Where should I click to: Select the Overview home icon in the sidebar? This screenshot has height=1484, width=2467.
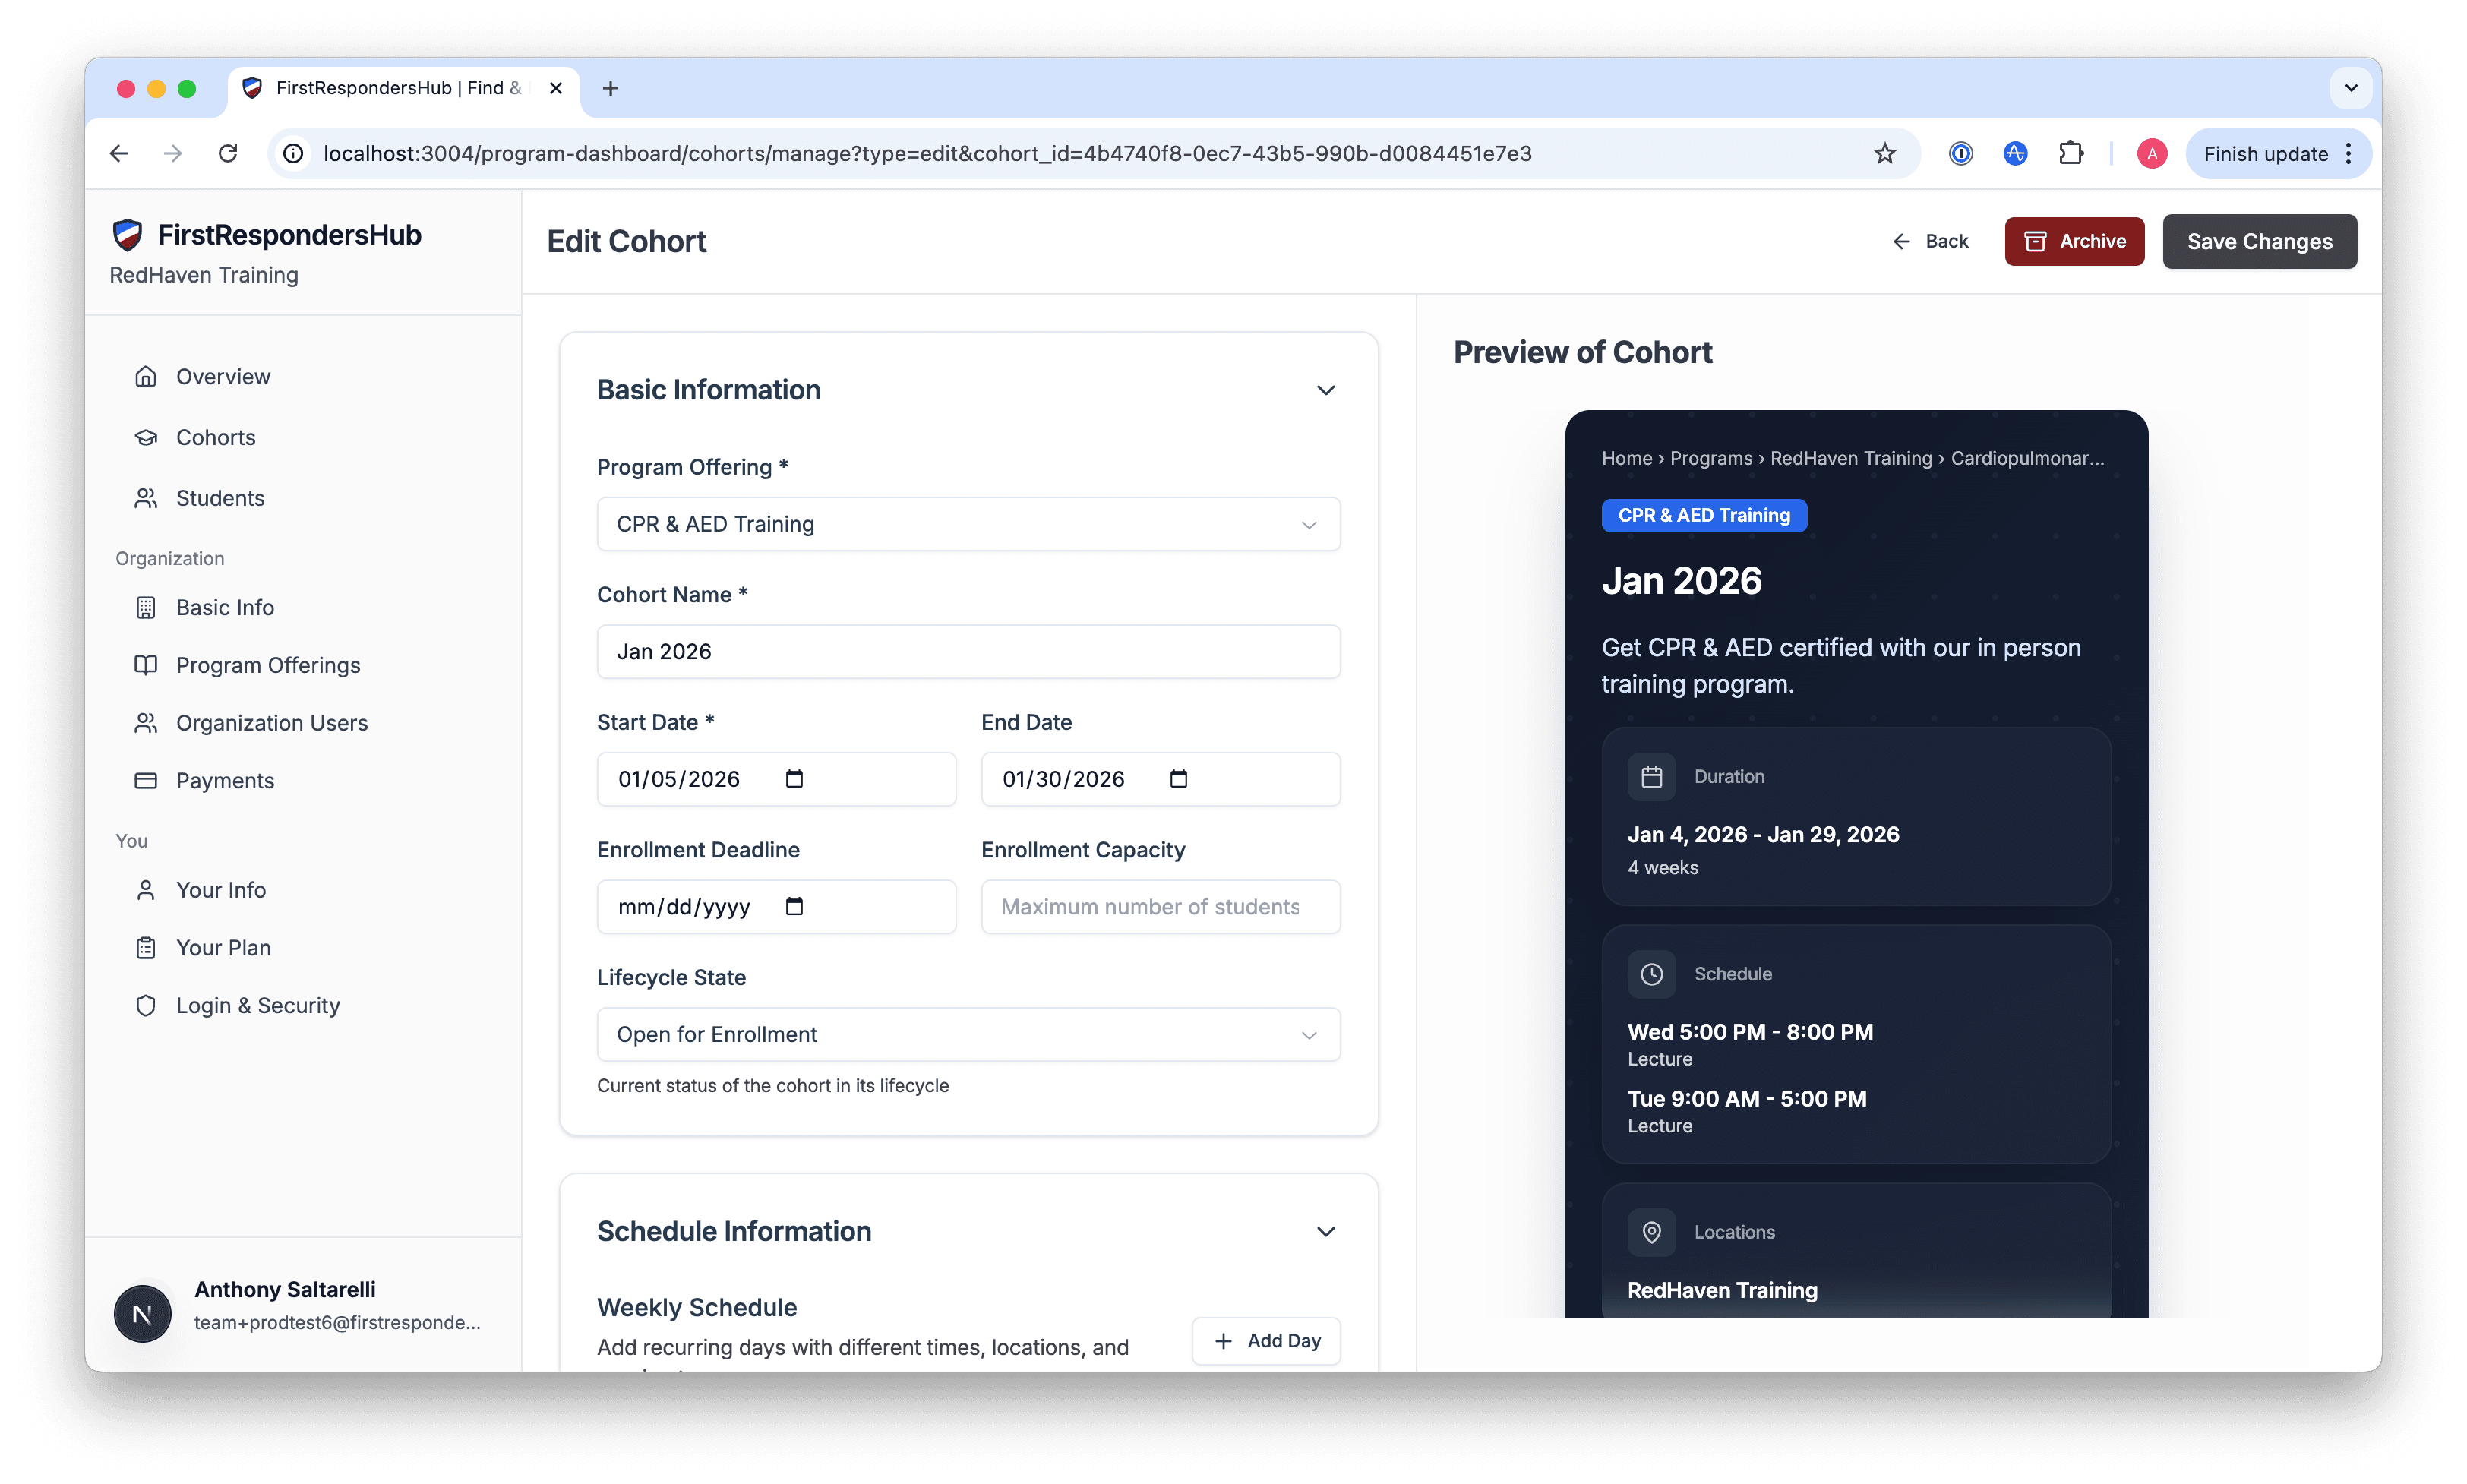[146, 376]
